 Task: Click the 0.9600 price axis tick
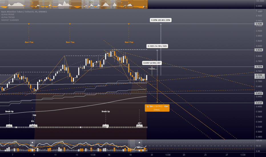259,16
